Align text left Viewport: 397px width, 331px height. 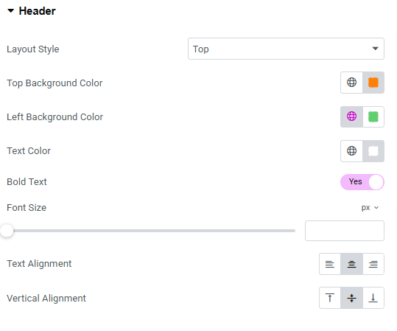coord(330,264)
